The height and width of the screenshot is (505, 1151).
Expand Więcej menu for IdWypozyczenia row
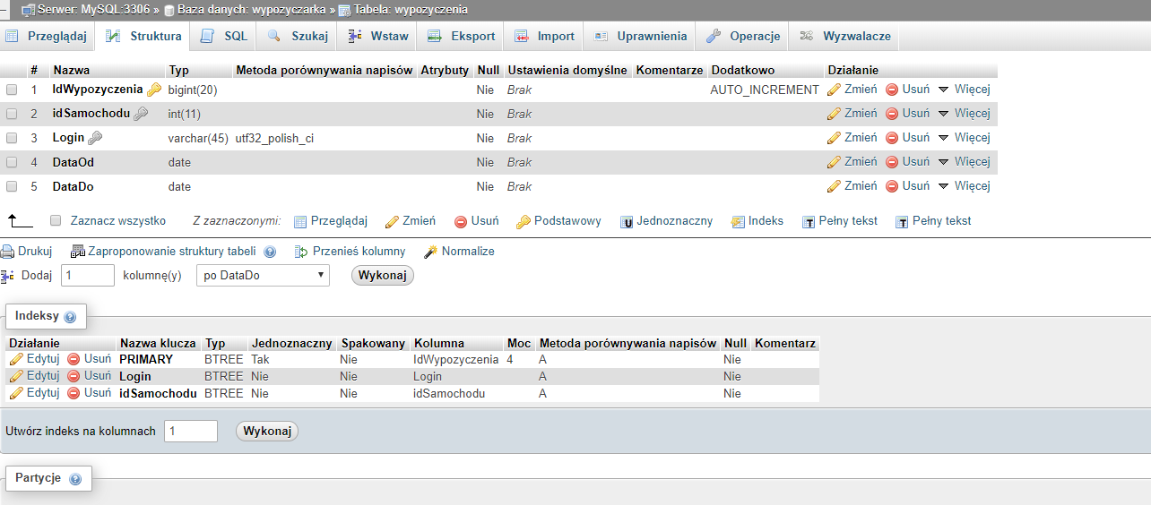964,90
